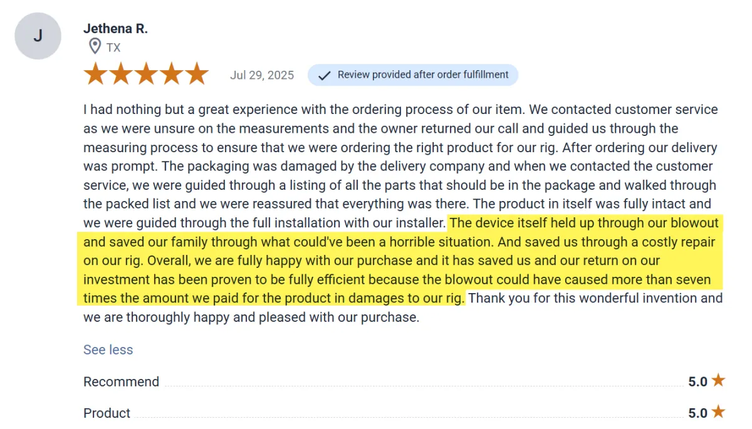Screen dimensions: 752x429
Task: Click the checkmark icon in the fulfillment badge
Action: coord(324,75)
